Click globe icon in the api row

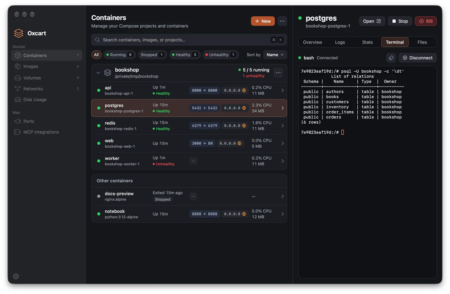[244, 90]
